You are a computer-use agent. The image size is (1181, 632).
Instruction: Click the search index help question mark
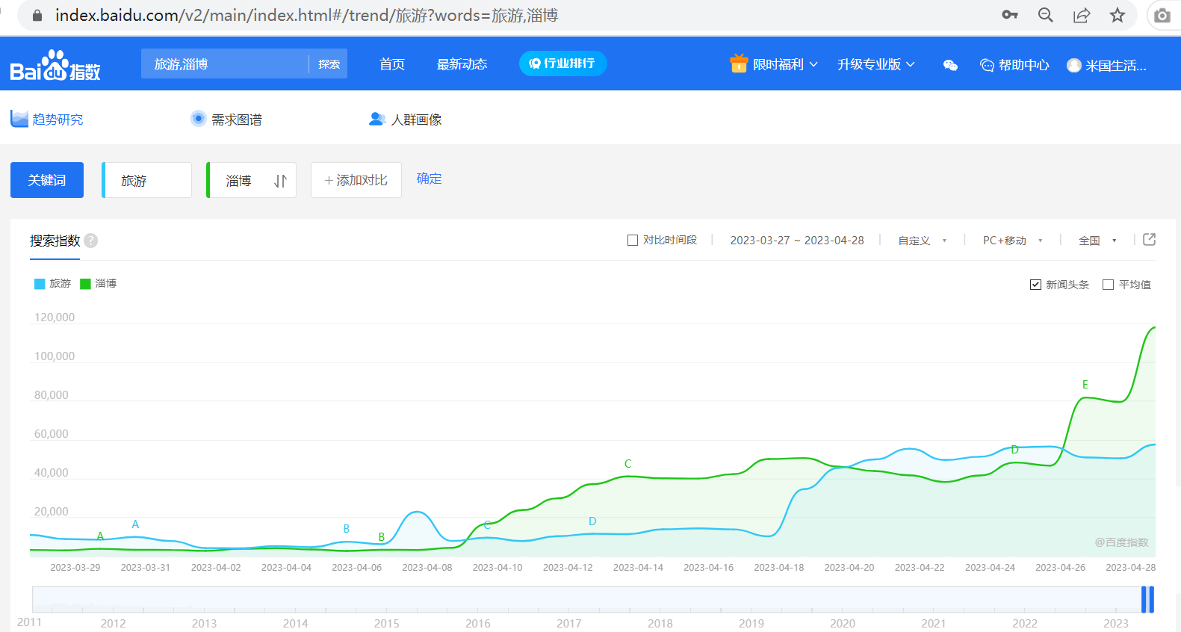pos(91,241)
